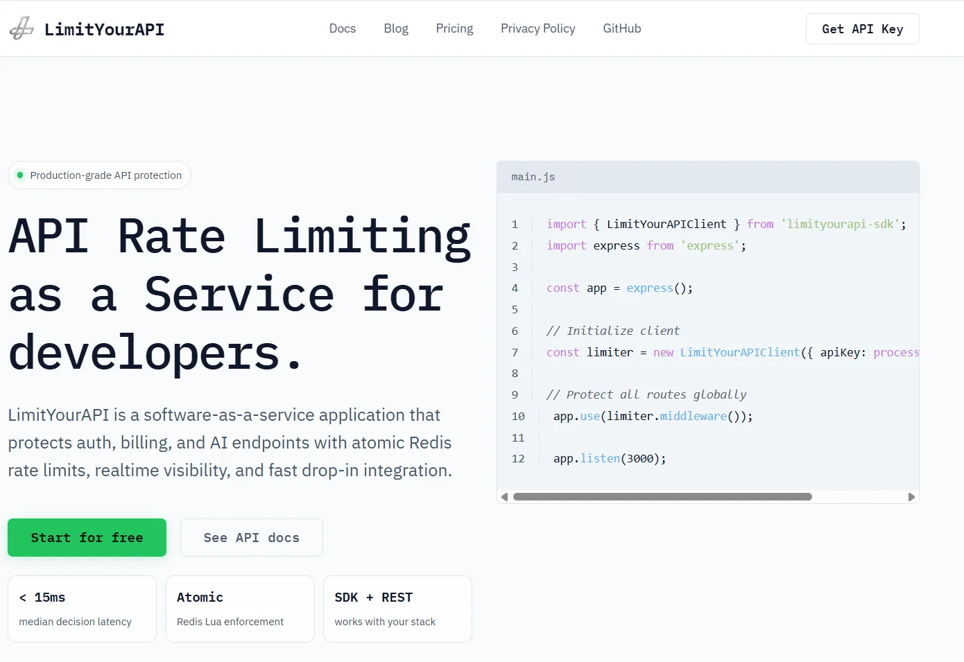Click the 'limityourapi-sdk' string in code
This screenshot has height=662, width=964.
[x=841, y=224]
